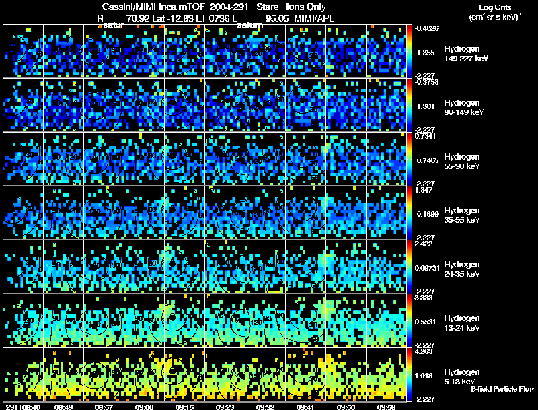Screen dimensions: 538x410
Task: Open the 24-35 keV panel above 09:32
Action: coord(265,267)
